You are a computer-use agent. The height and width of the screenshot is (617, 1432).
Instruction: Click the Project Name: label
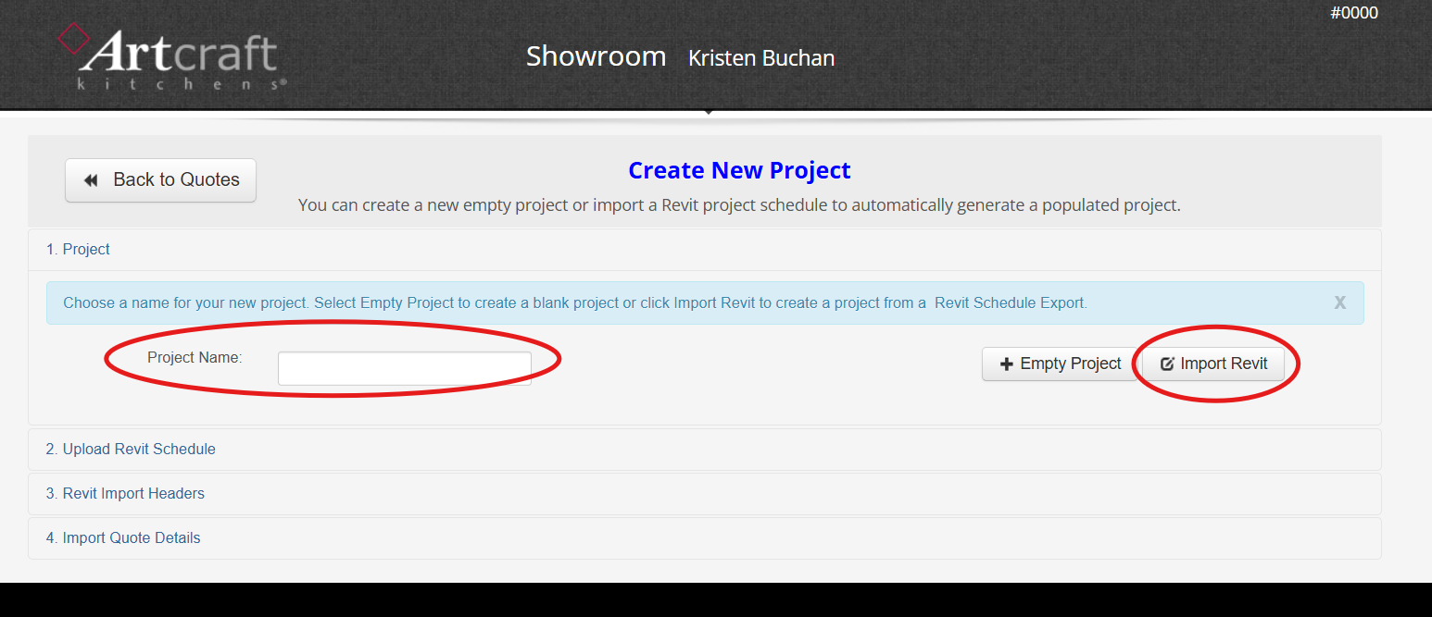(195, 357)
